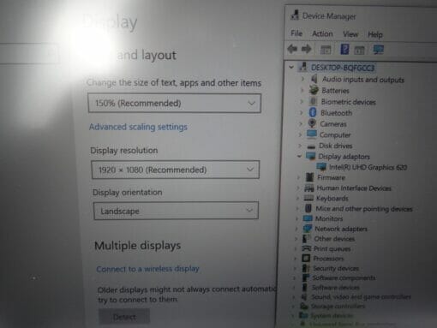This screenshot has height=328, width=437.
Task: Open the Help icon in Device Manager toolbar
Action: 344,50
